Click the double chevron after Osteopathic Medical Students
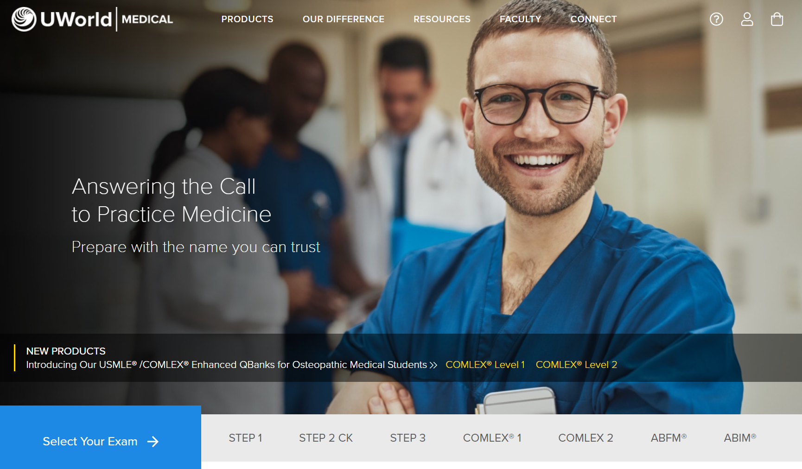802x469 pixels. [x=433, y=365]
